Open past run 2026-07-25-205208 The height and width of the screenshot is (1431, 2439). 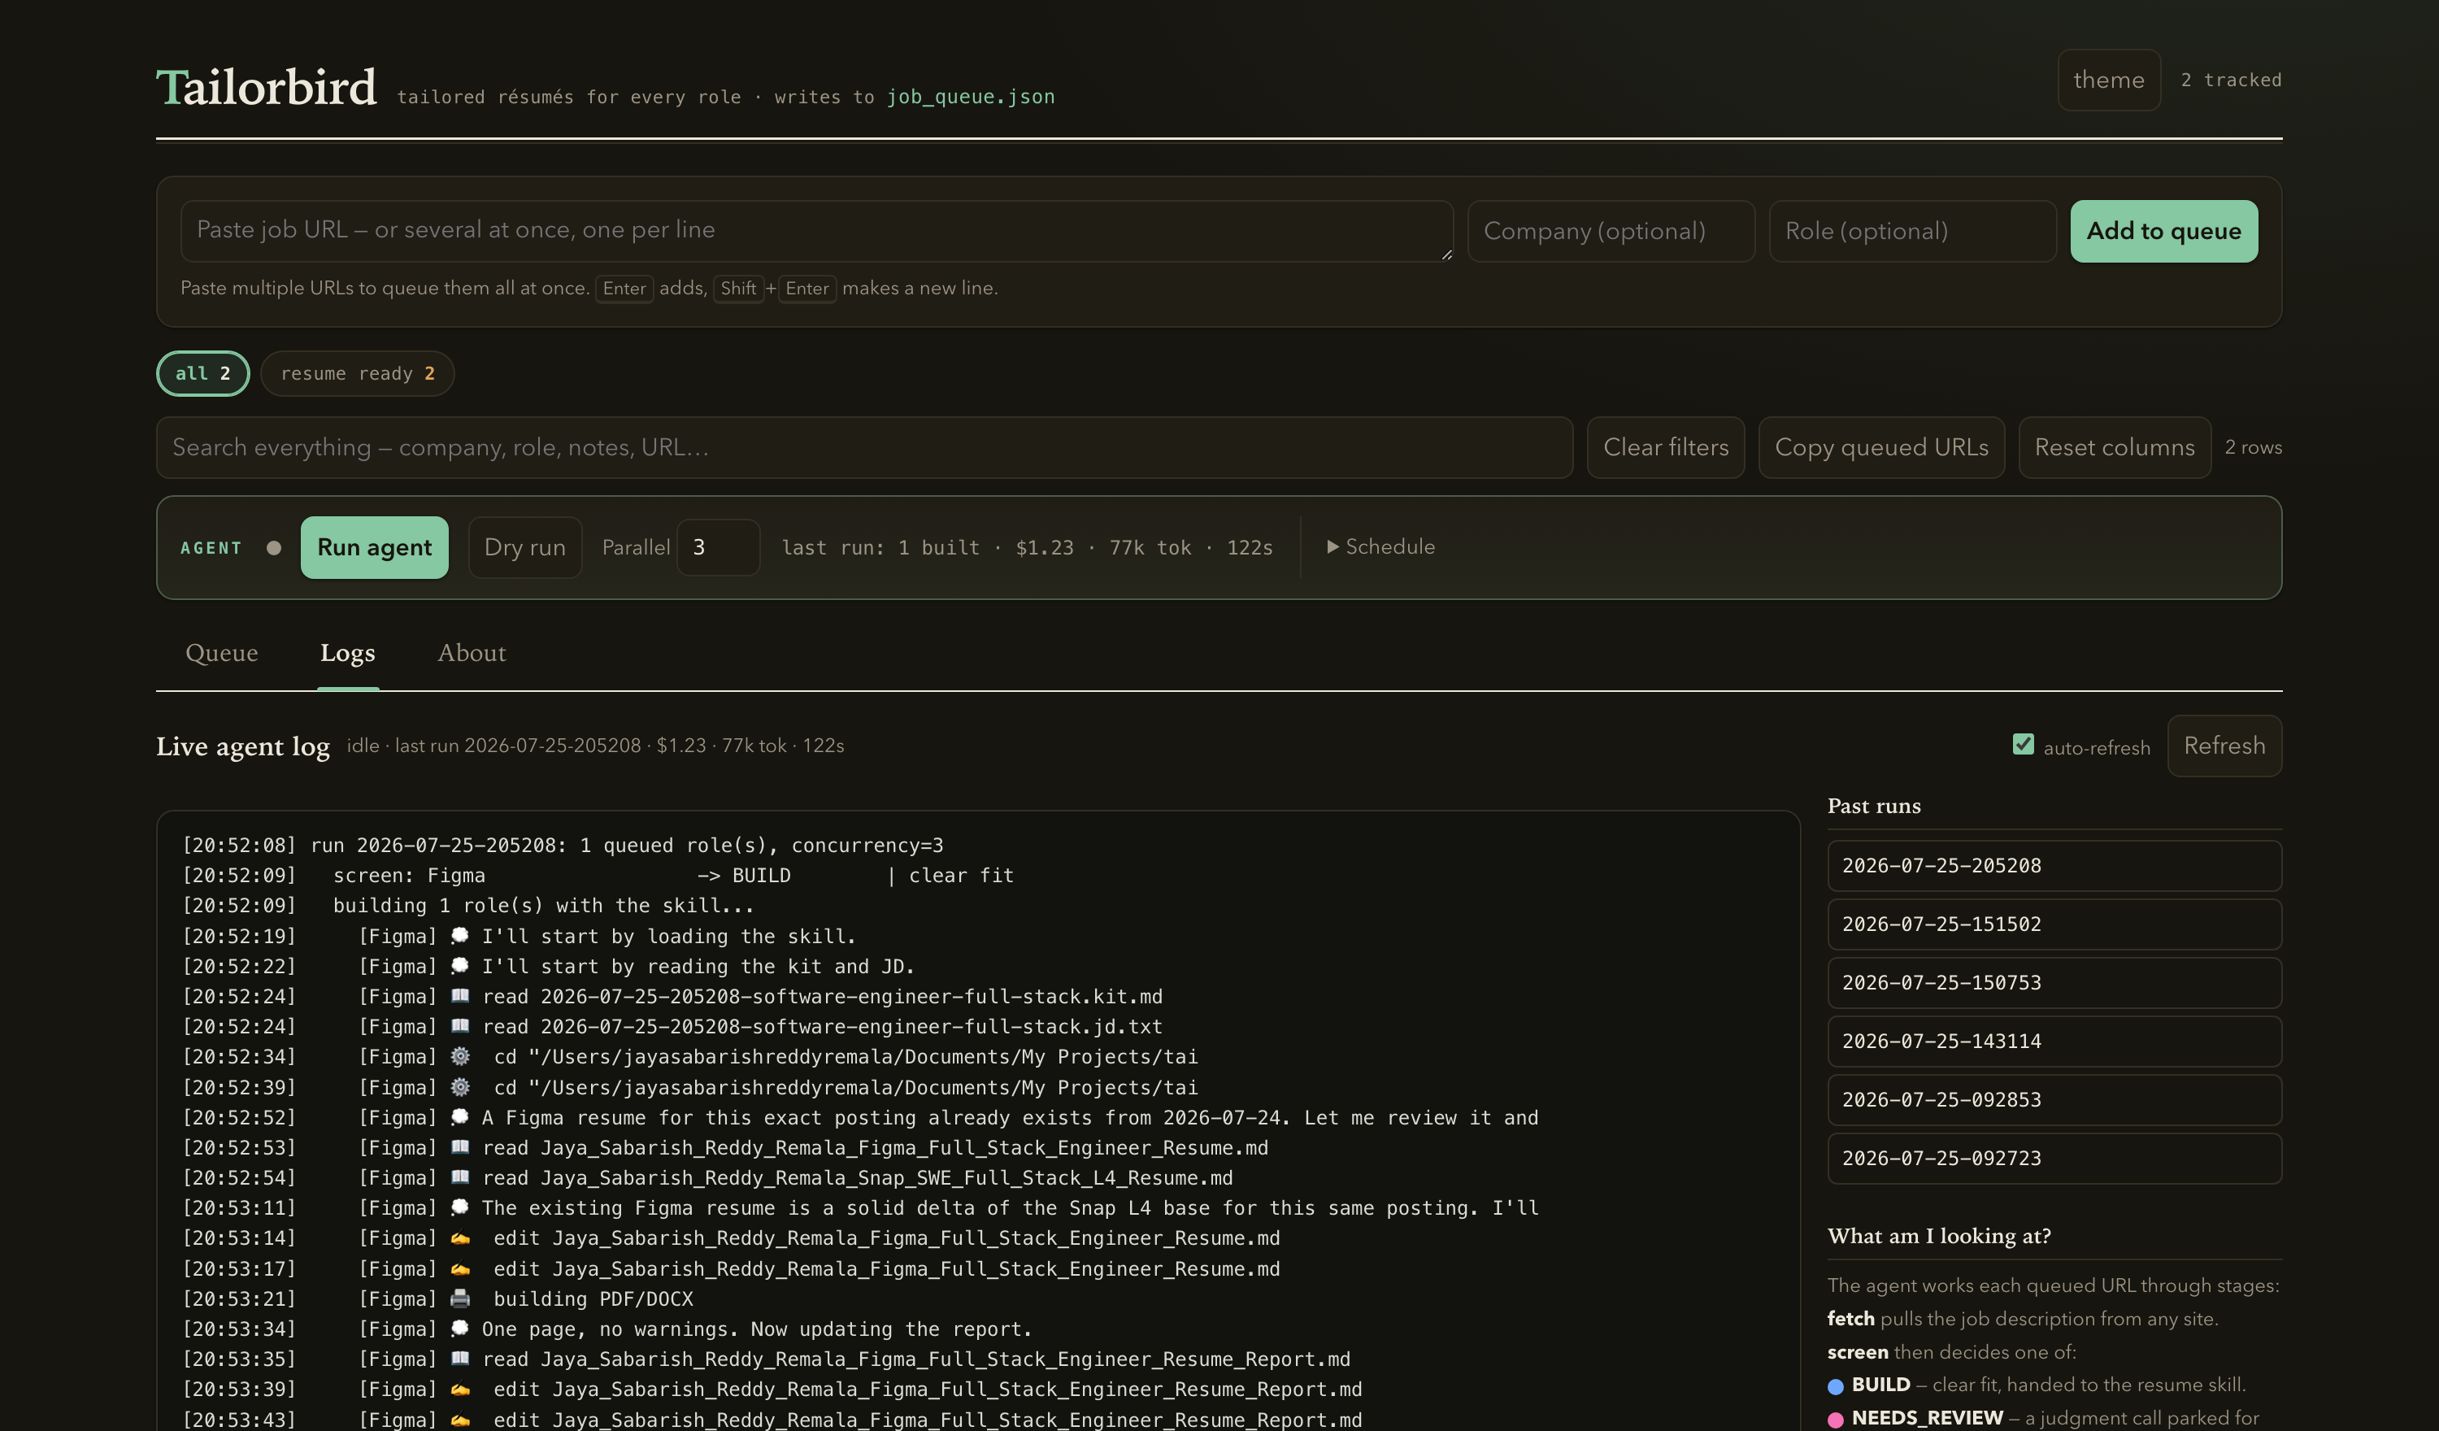[x=2054, y=864]
